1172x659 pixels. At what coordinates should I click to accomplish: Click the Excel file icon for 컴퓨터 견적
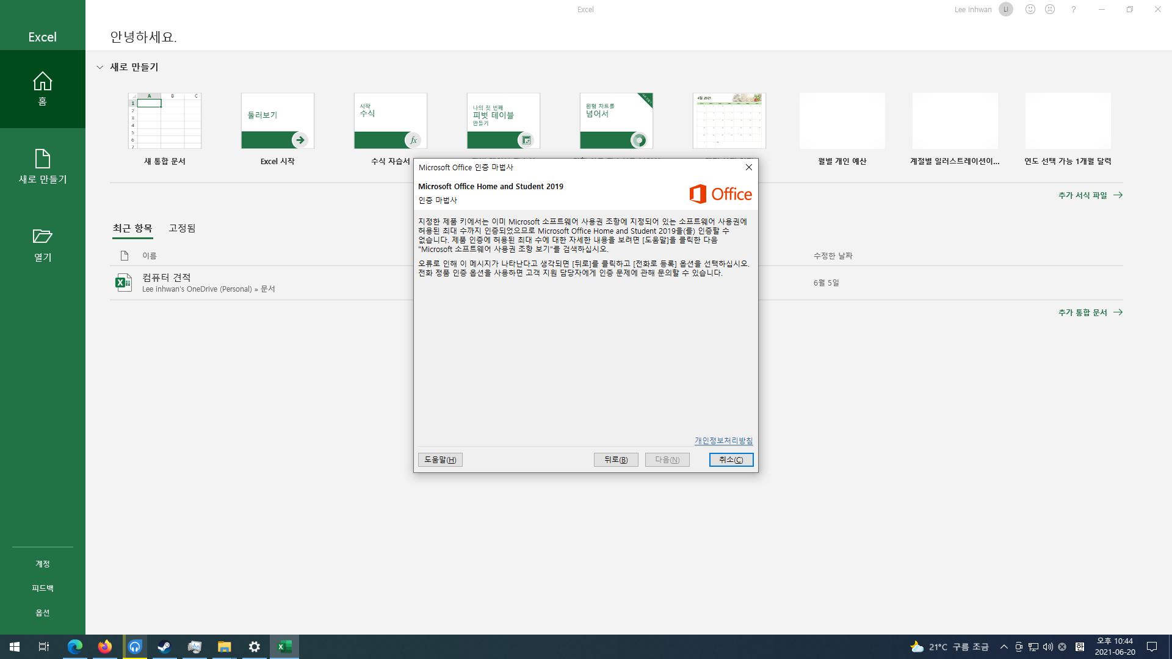point(124,283)
